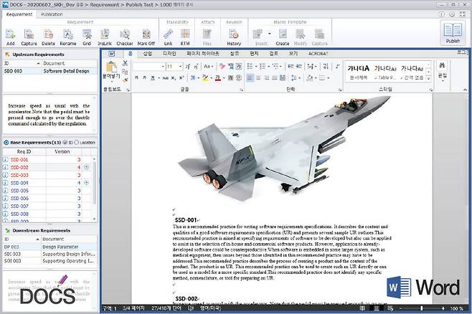Image resolution: width=472 pixels, height=314 pixels.
Task: Expand the Styles gallery more arrow
Action: [x=428, y=79]
